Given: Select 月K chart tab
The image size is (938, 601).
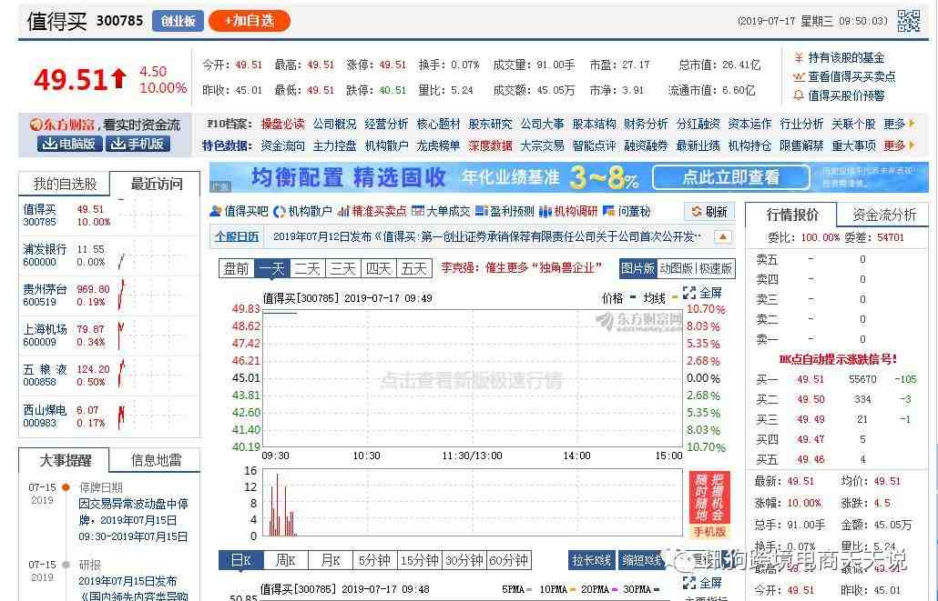Looking at the screenshot, I should (331, 560).
